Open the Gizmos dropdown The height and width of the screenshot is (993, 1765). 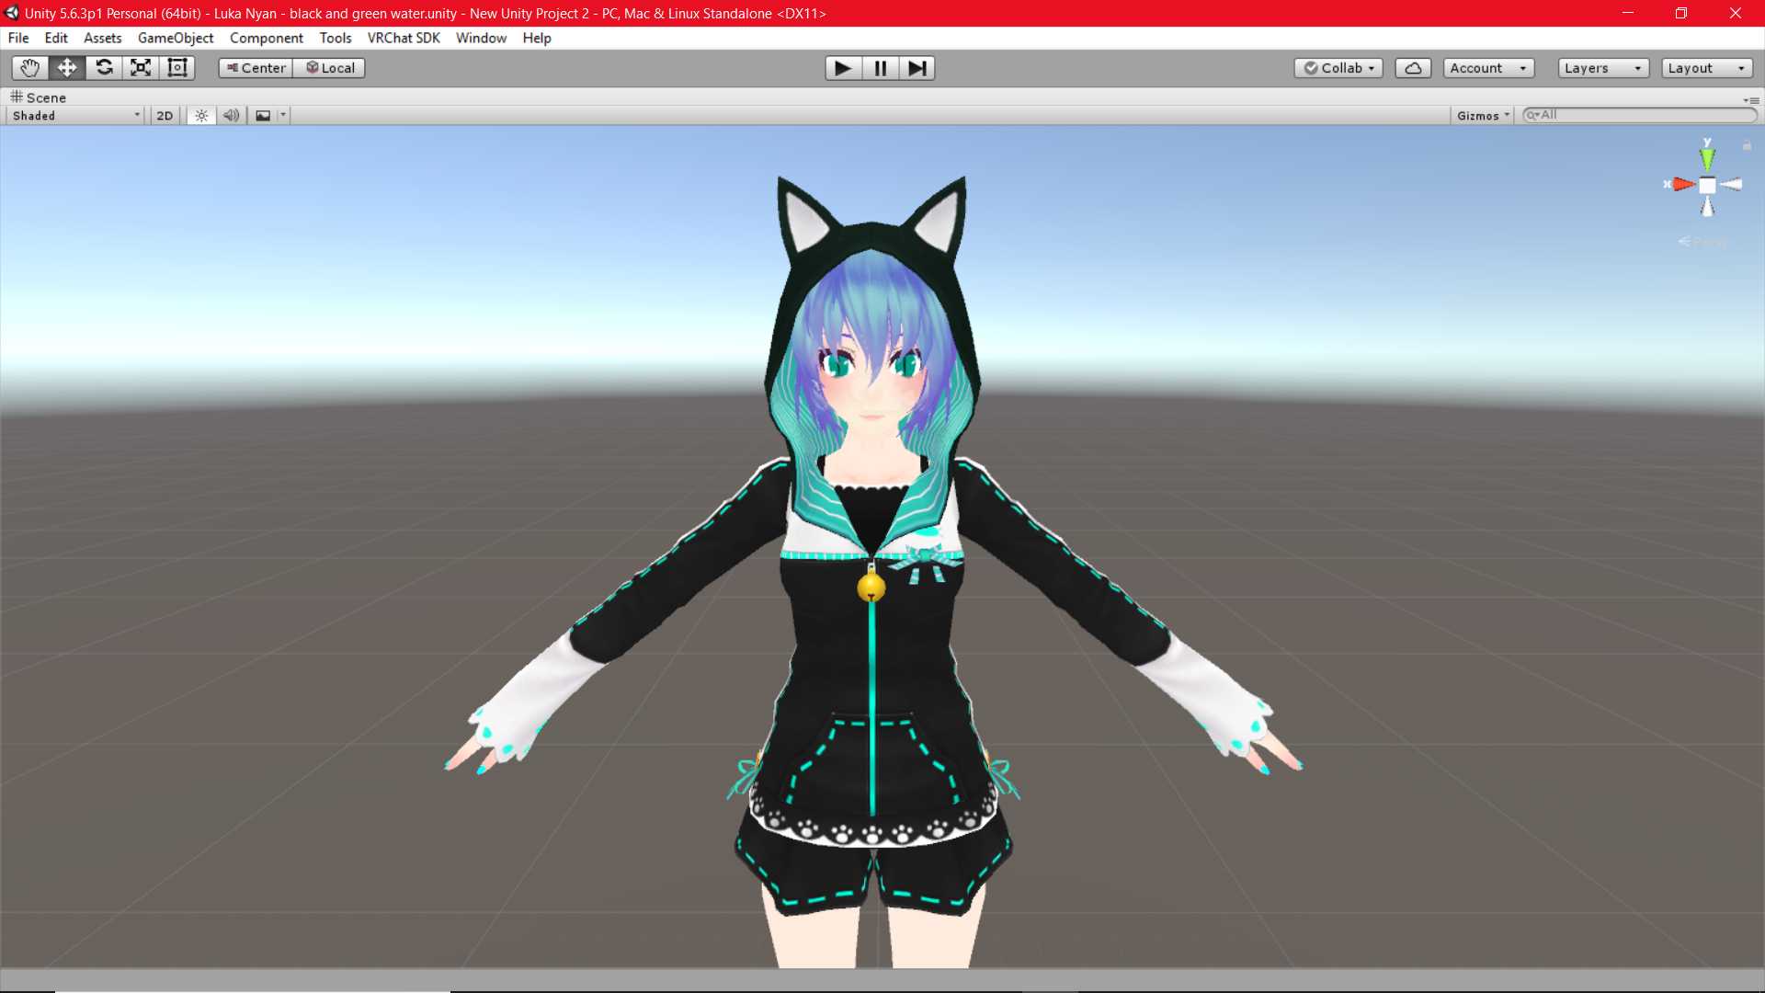click(1482, 114)
